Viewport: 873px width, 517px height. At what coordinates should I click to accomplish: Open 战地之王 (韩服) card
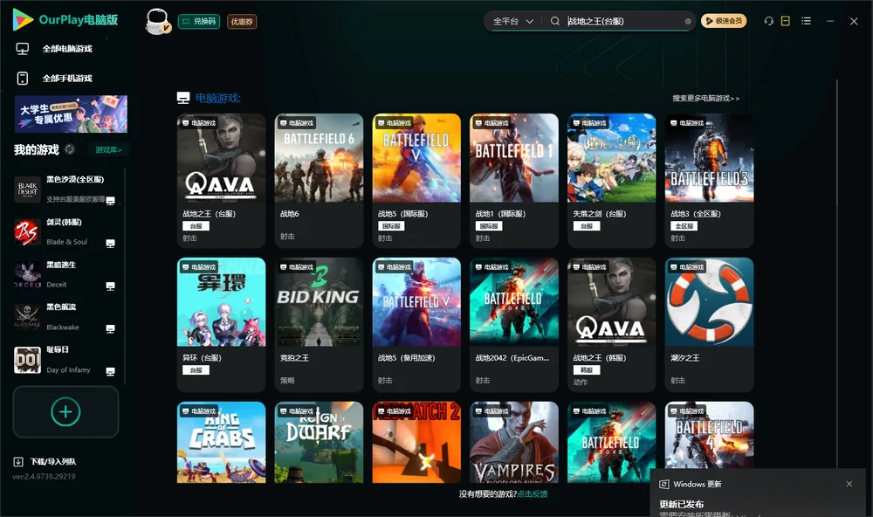[611, 325]
